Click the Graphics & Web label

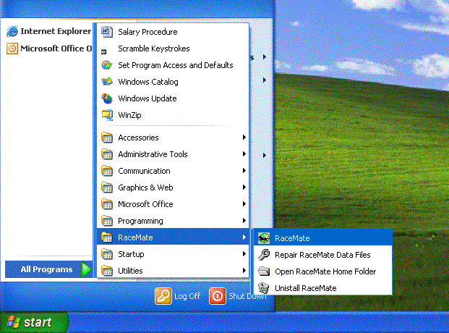click(145, 187)
